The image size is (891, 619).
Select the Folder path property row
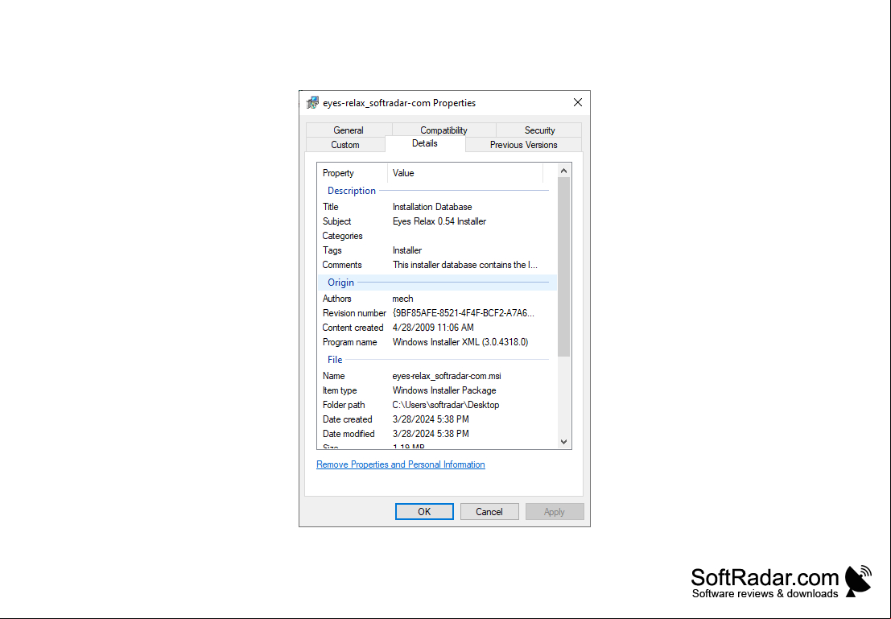(437, 405)
